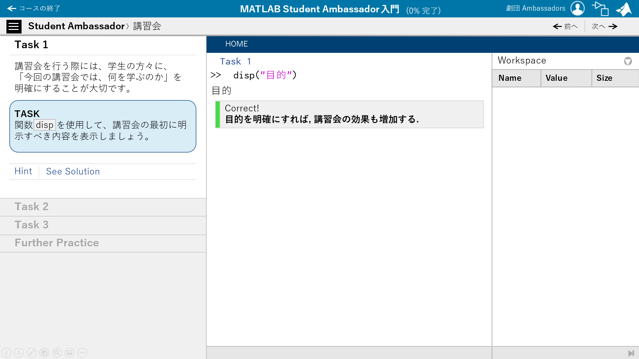
Task: Click the Hint link
Action: click(23, 171)
